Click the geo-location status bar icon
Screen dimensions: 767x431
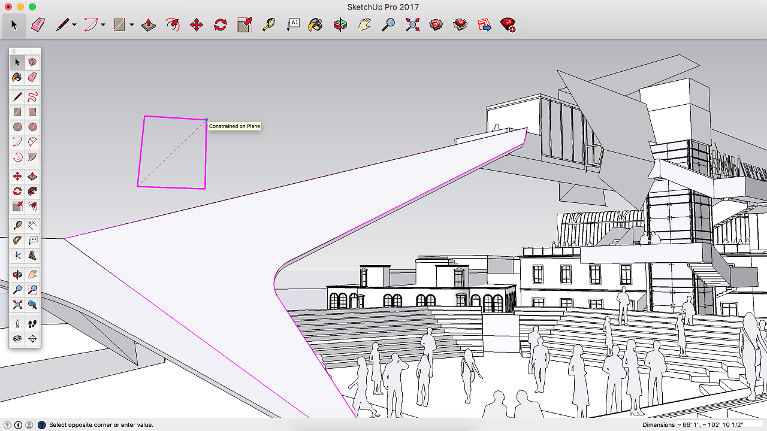[x=7, y=425]
